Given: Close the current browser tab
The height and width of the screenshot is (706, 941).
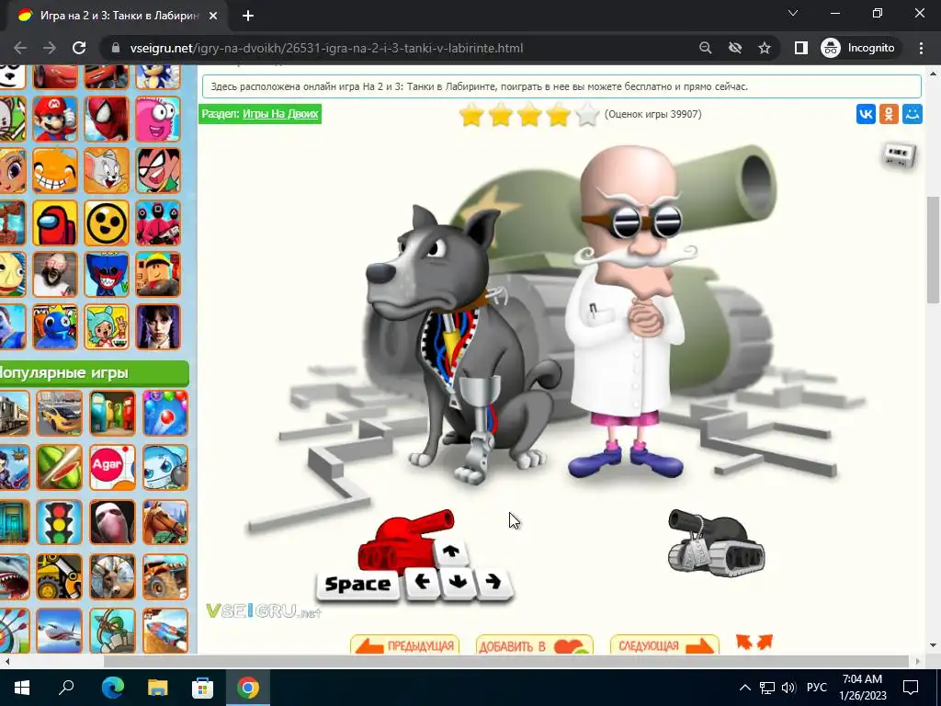Looking at the screenshot, I should (x=213, y=17).
